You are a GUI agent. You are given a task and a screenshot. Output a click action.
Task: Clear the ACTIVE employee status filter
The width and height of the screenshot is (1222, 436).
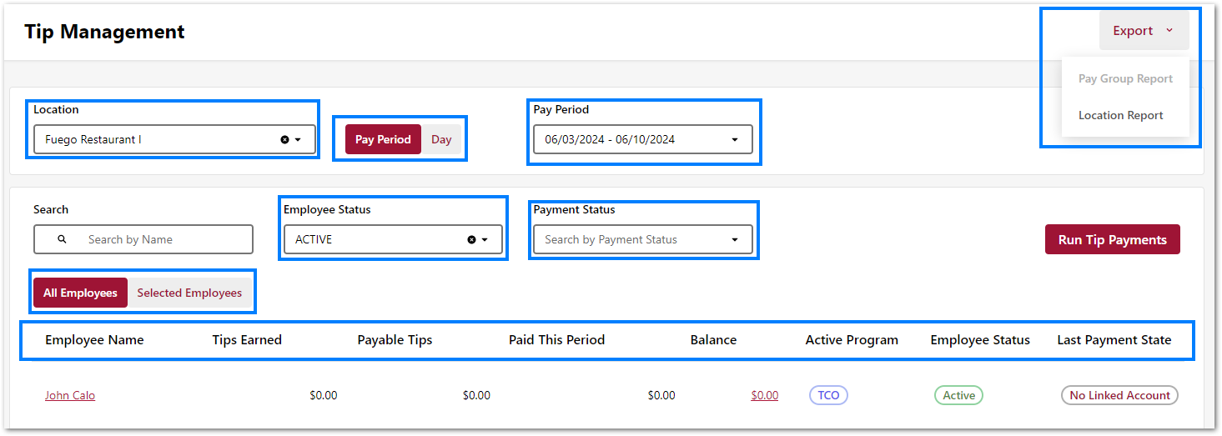pos(471,240)
